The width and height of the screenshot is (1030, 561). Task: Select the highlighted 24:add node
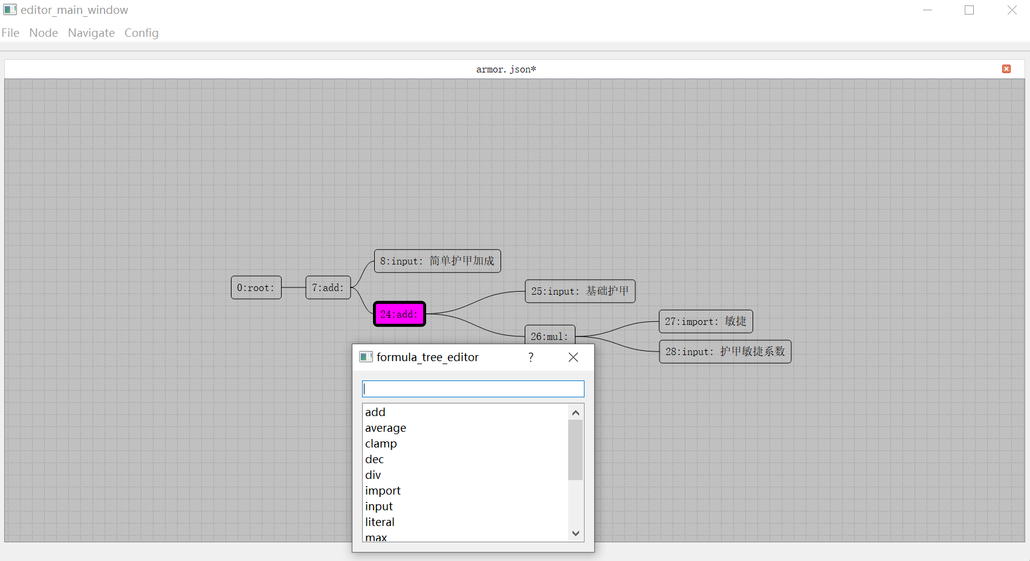click(x=399, y=314)
